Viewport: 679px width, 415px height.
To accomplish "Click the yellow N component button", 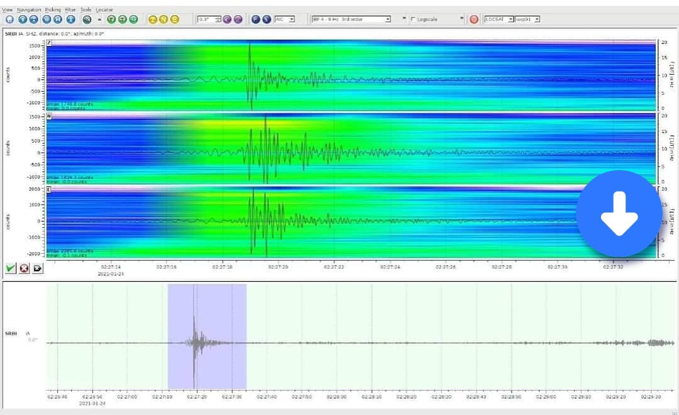I will [x=163, y=19].
